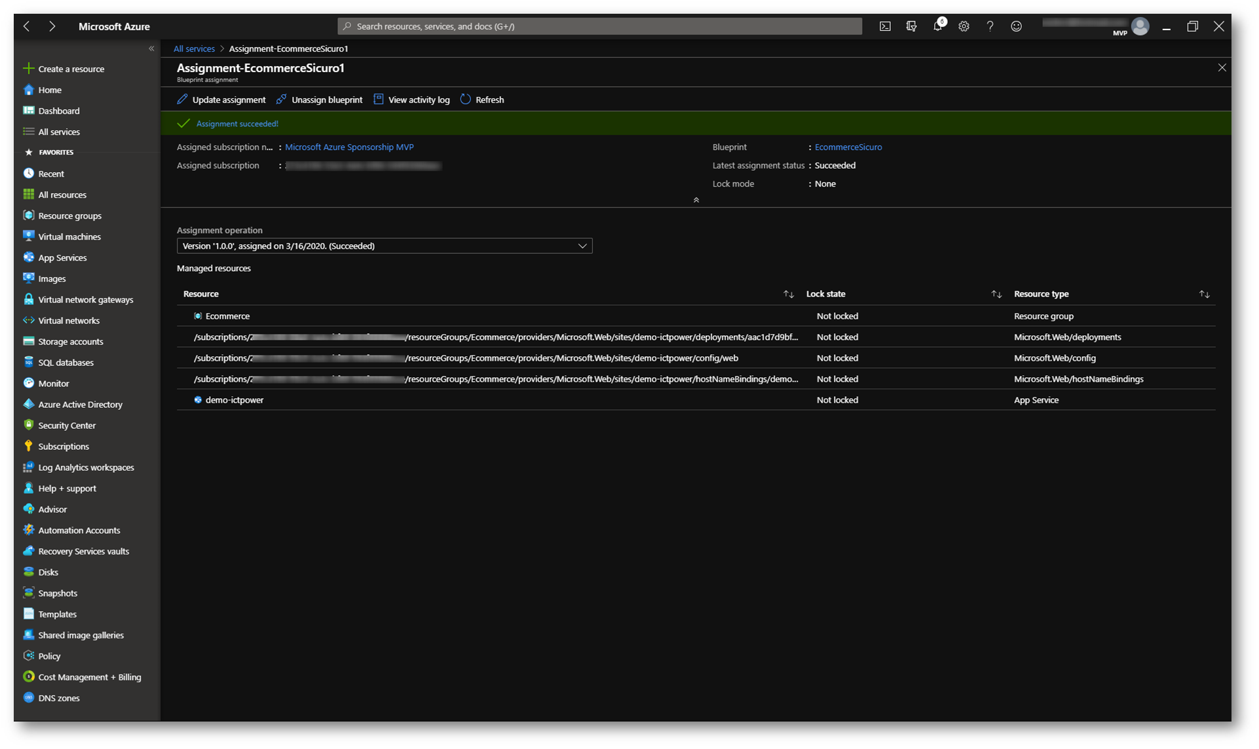The image size is (1259, 749).
Task: Open Security Center icon in sidebar
Action: 29,425
